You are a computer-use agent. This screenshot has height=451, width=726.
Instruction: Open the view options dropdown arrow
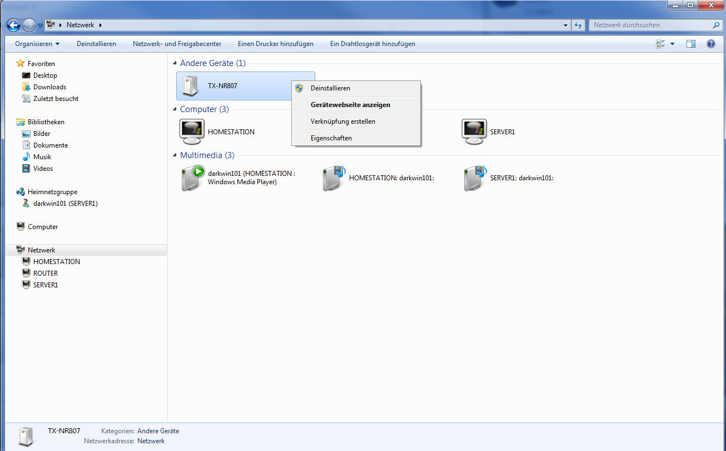point(672,44)
